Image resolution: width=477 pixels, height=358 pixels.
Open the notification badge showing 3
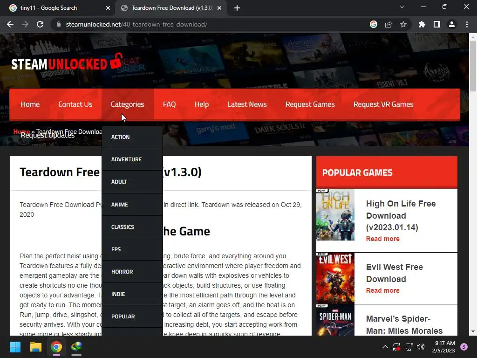coord(464,347)
